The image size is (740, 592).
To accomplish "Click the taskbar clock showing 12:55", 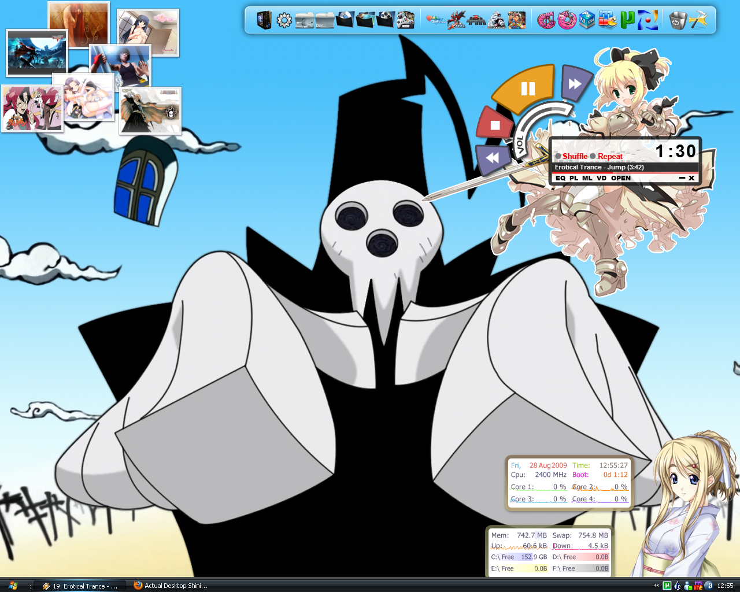I will coord(725,586).
